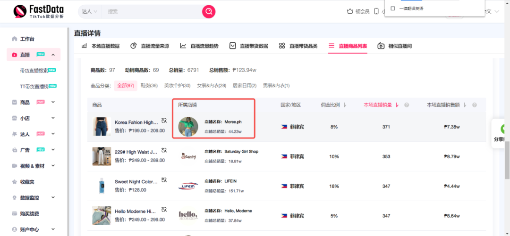Viewport: 510px width, 236px height.
Task: Open the 达人 search type dropdown
Action: 90,12
